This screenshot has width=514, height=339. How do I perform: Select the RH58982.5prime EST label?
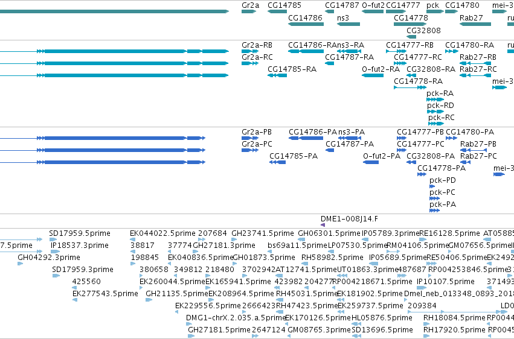click(332, 258)
